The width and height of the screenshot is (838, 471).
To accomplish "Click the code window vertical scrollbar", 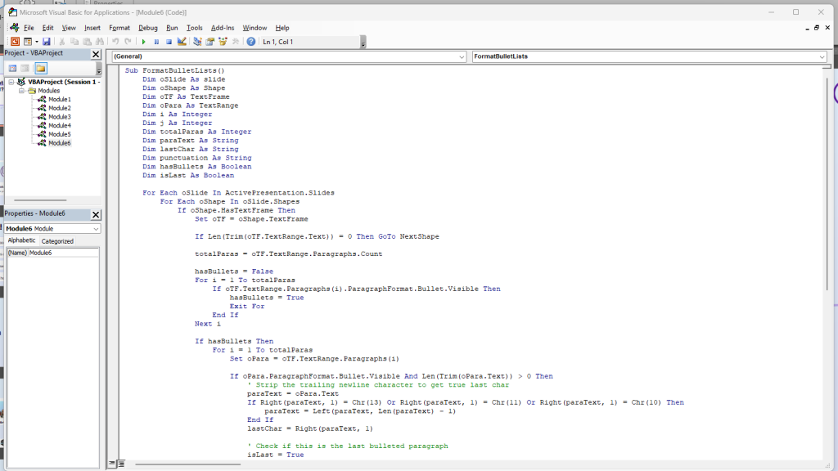I will [x=827, y=184].
